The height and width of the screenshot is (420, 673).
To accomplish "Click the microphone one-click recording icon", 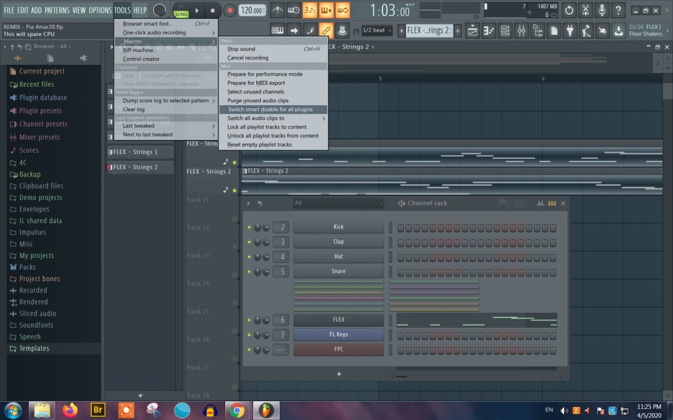I will coord(602,10).
